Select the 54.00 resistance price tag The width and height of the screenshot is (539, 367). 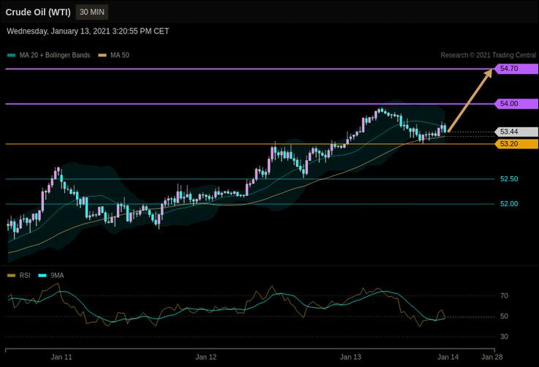click(x=516, y=103)
